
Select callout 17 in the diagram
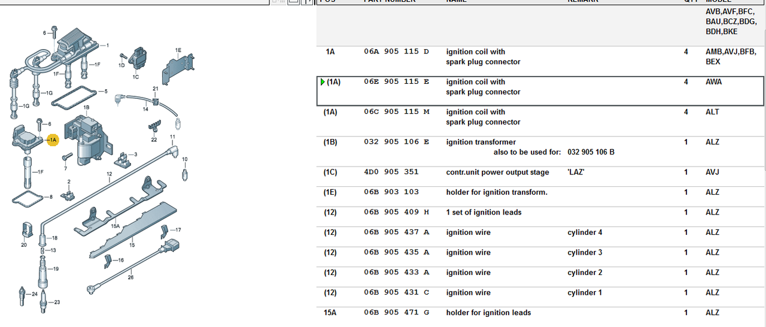(178, 230)
